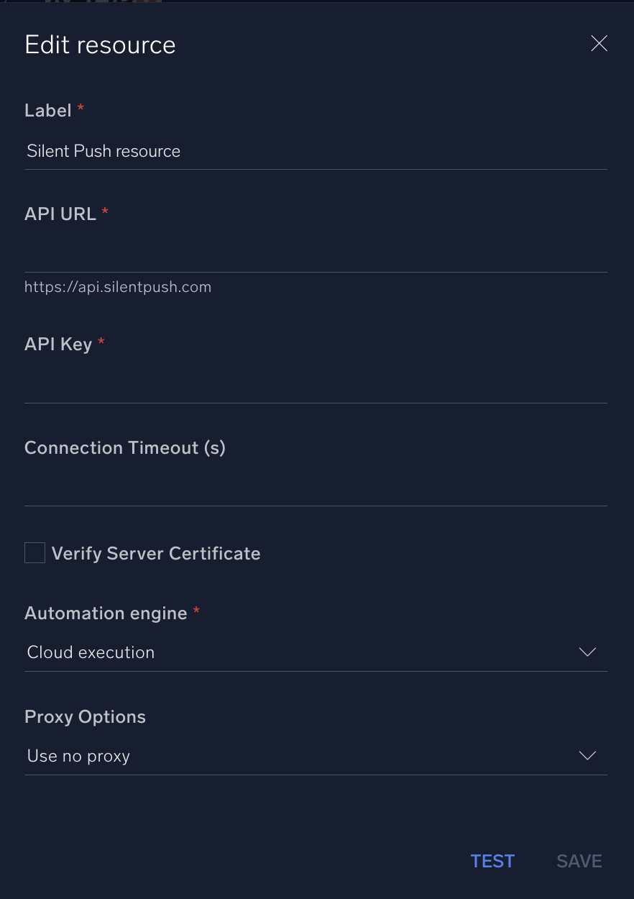The height and width of the screenshot is (899, 634).
Task: Open the Proxy Options selector
Action: point(316,756)
